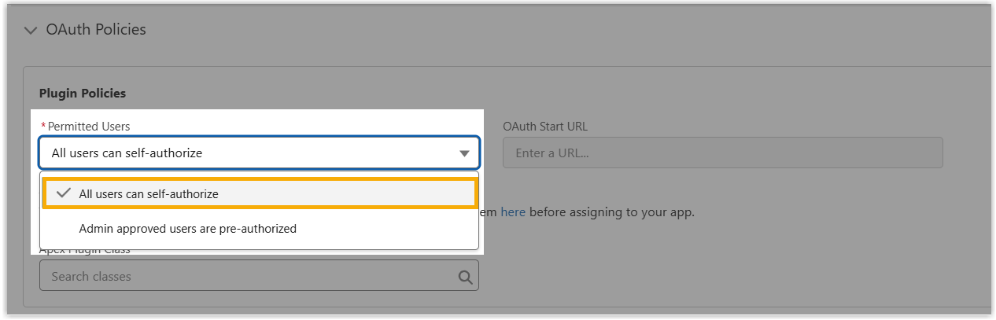Click the checkmark icon beside selected option
The height and width of the screenshot is (320, 996).
tap(65, 193)
